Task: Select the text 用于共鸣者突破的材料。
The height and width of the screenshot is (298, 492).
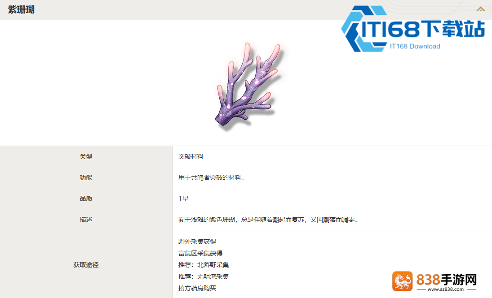Action: pos(212,177)
